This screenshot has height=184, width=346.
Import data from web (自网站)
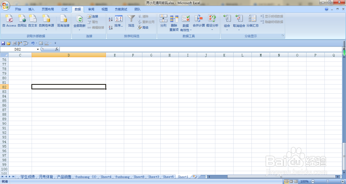22,21
